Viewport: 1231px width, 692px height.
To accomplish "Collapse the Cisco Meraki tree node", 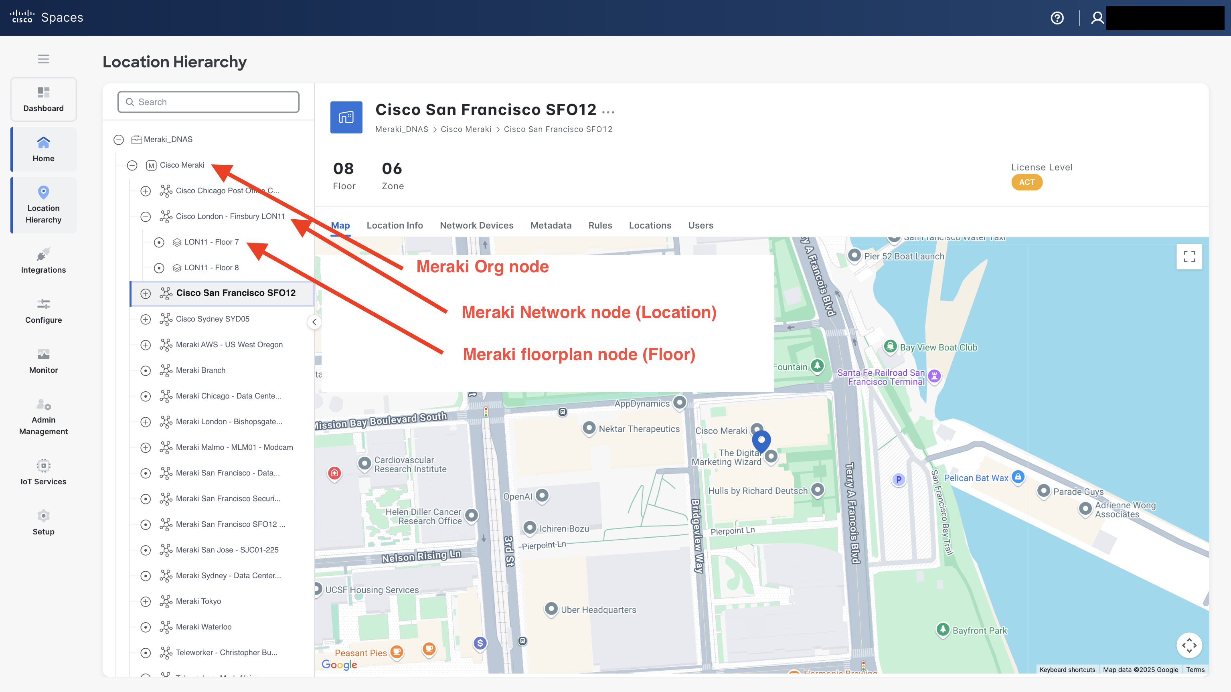I will tap(132, 165).
